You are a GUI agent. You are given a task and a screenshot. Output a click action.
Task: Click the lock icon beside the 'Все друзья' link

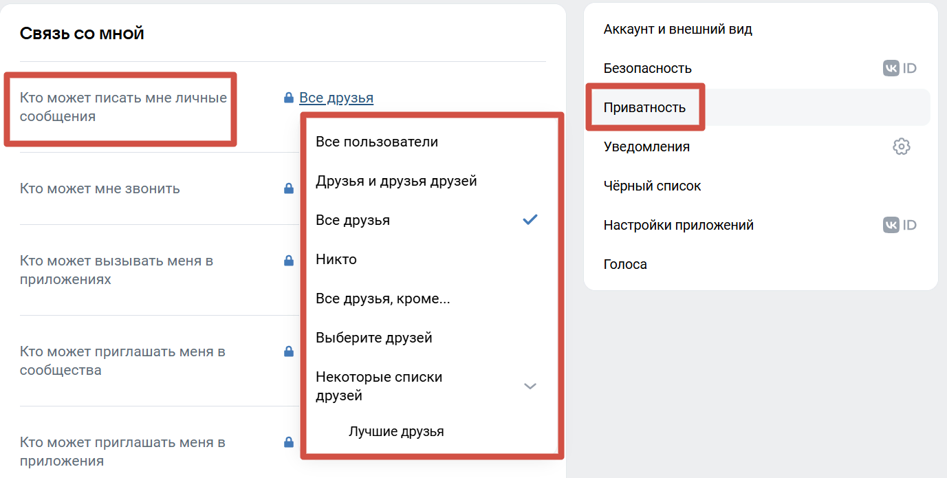289,98
